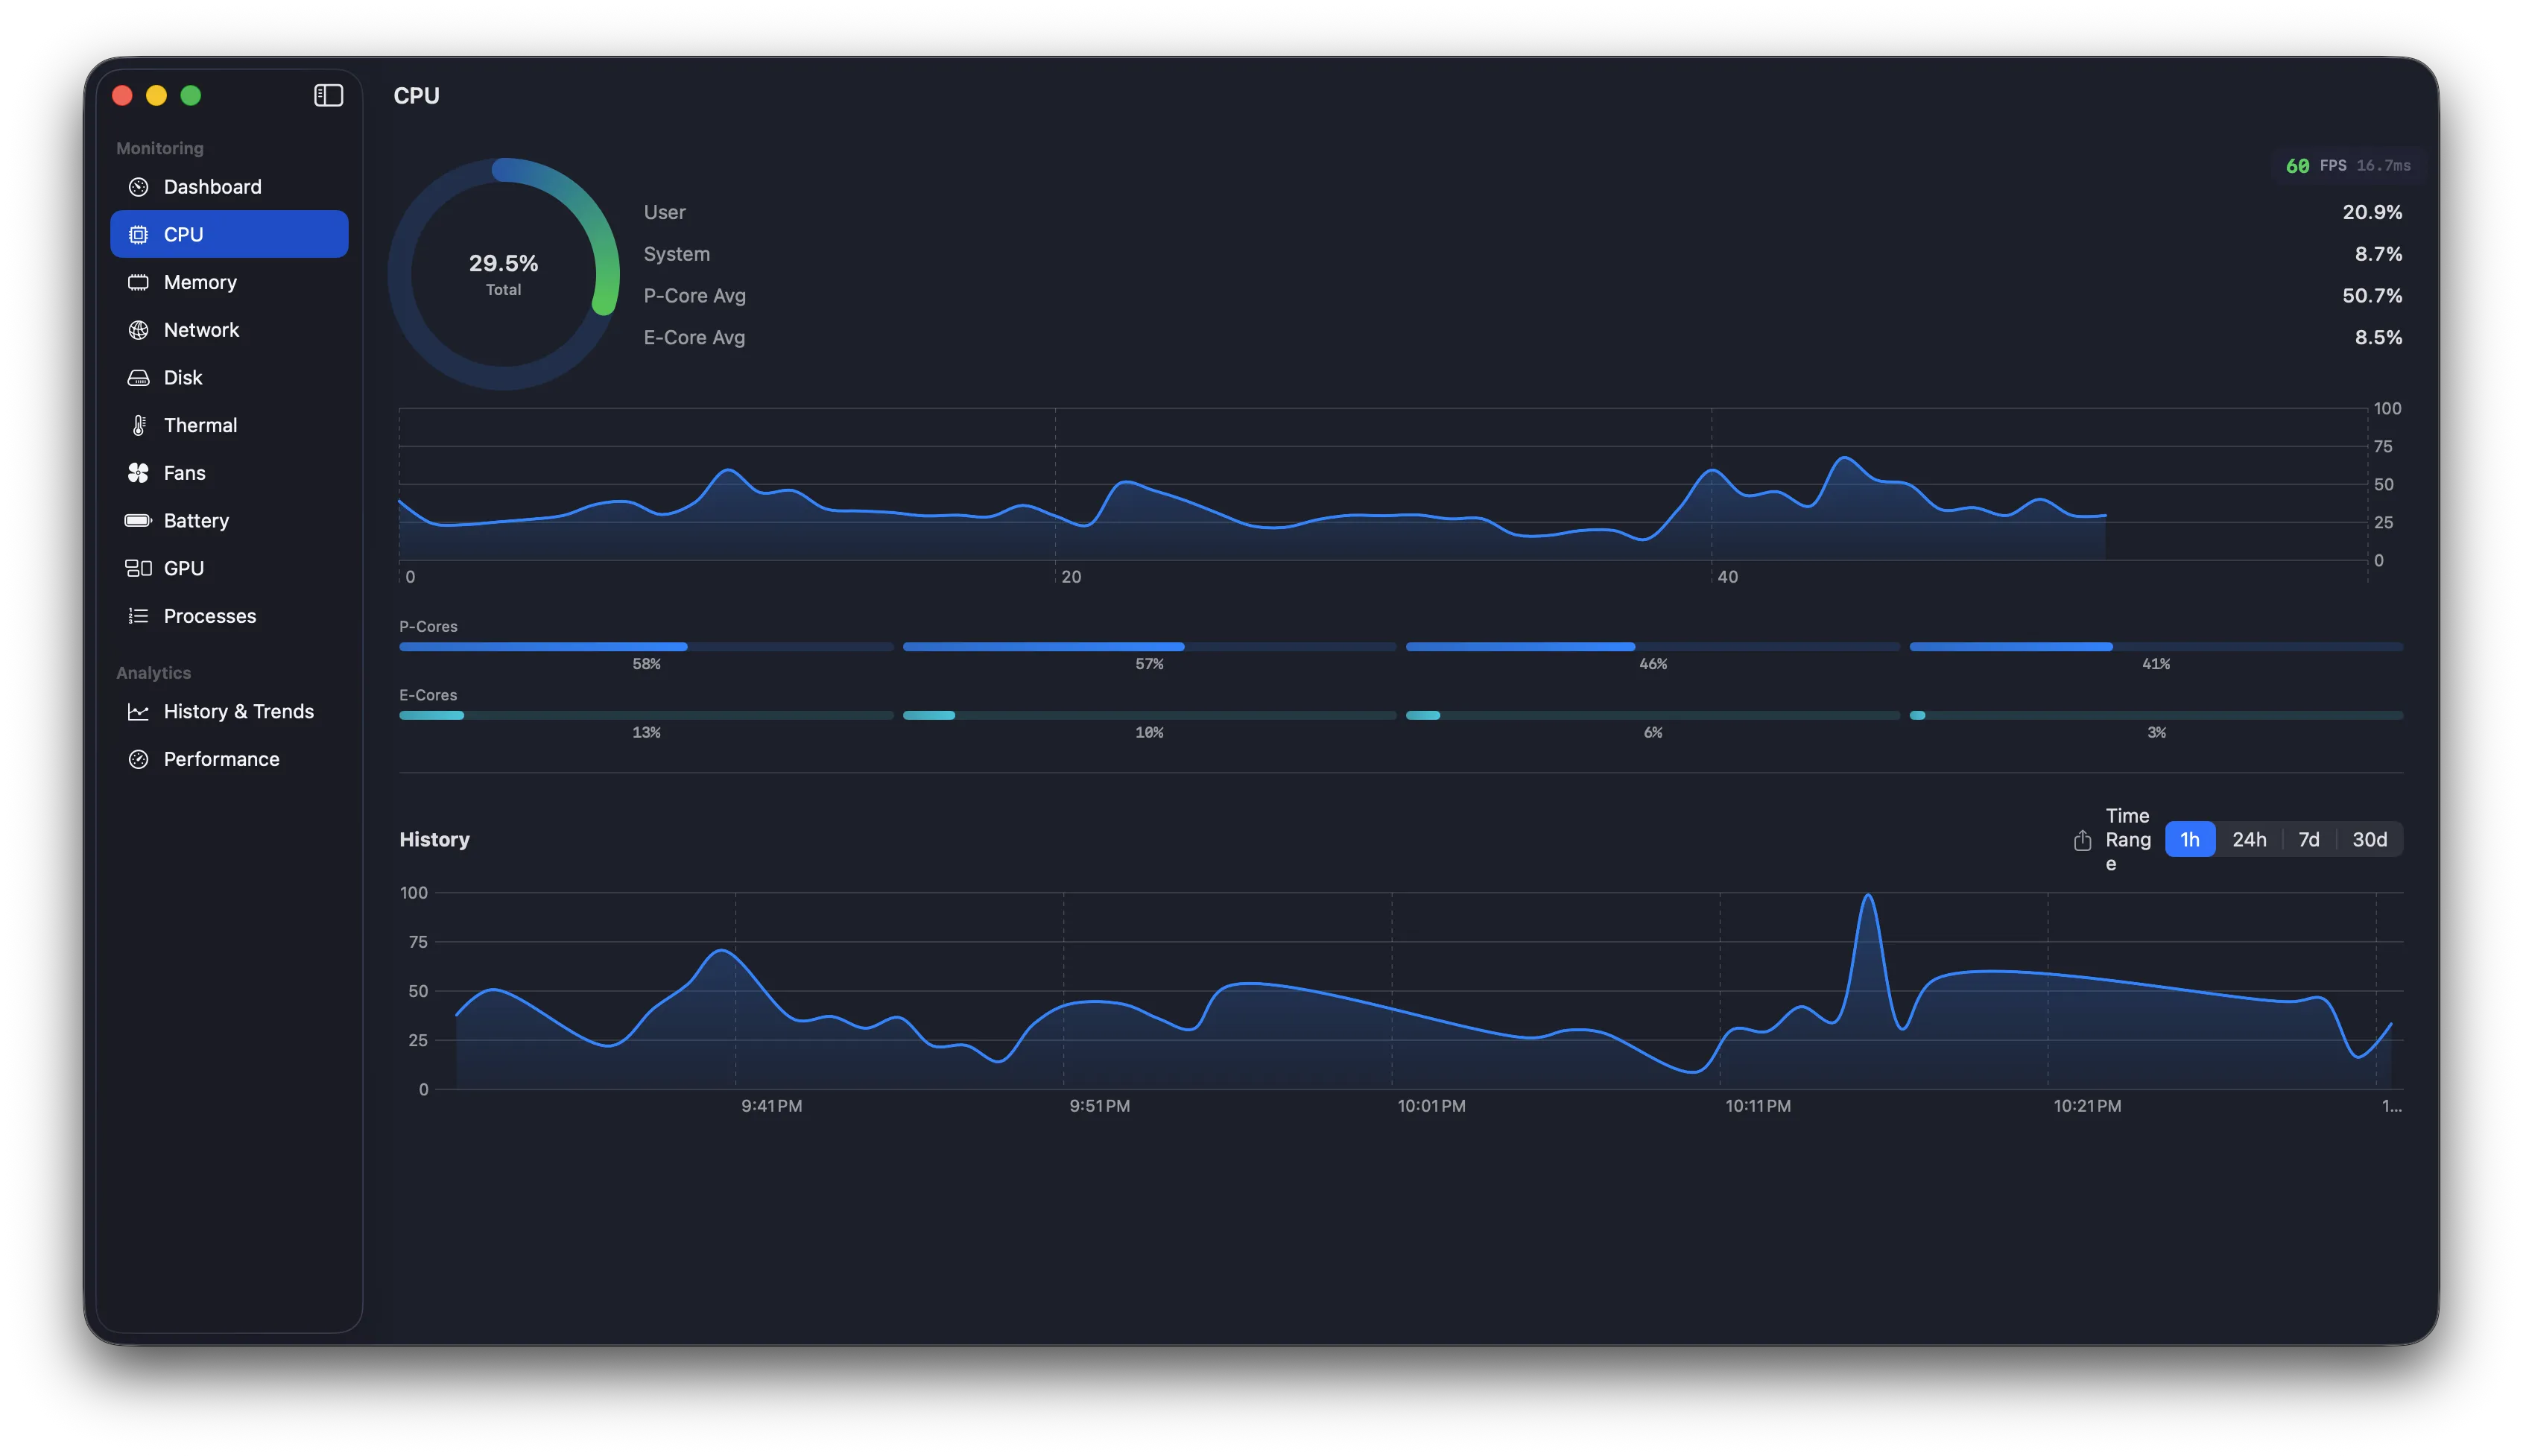Viewport: 2523px width, 1456px height.
Task: Toggle the sidebar visibility
Action: click(x=328, y=95)
